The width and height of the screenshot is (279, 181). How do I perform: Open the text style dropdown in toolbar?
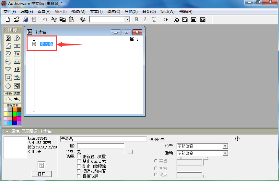coord(127,19)
